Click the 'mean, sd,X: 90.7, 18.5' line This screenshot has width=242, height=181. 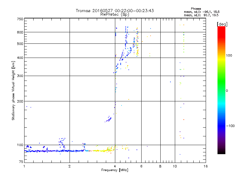(201, 15)
